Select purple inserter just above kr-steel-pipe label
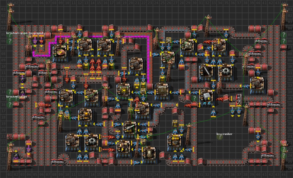The height and width of the screenshot is (178, 293). [22, 92]
